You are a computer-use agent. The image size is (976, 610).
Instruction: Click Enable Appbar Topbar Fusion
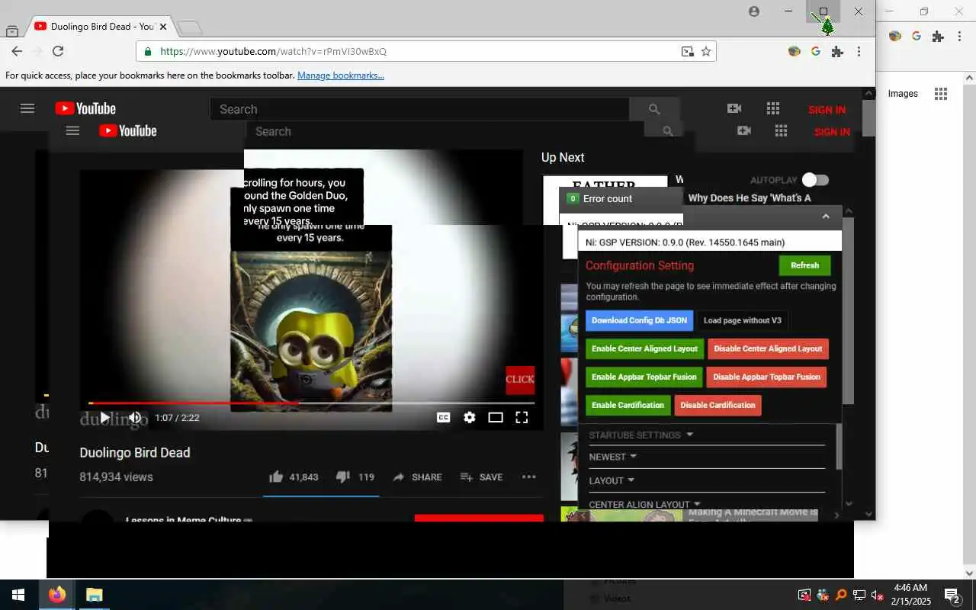tap(644, 377)
